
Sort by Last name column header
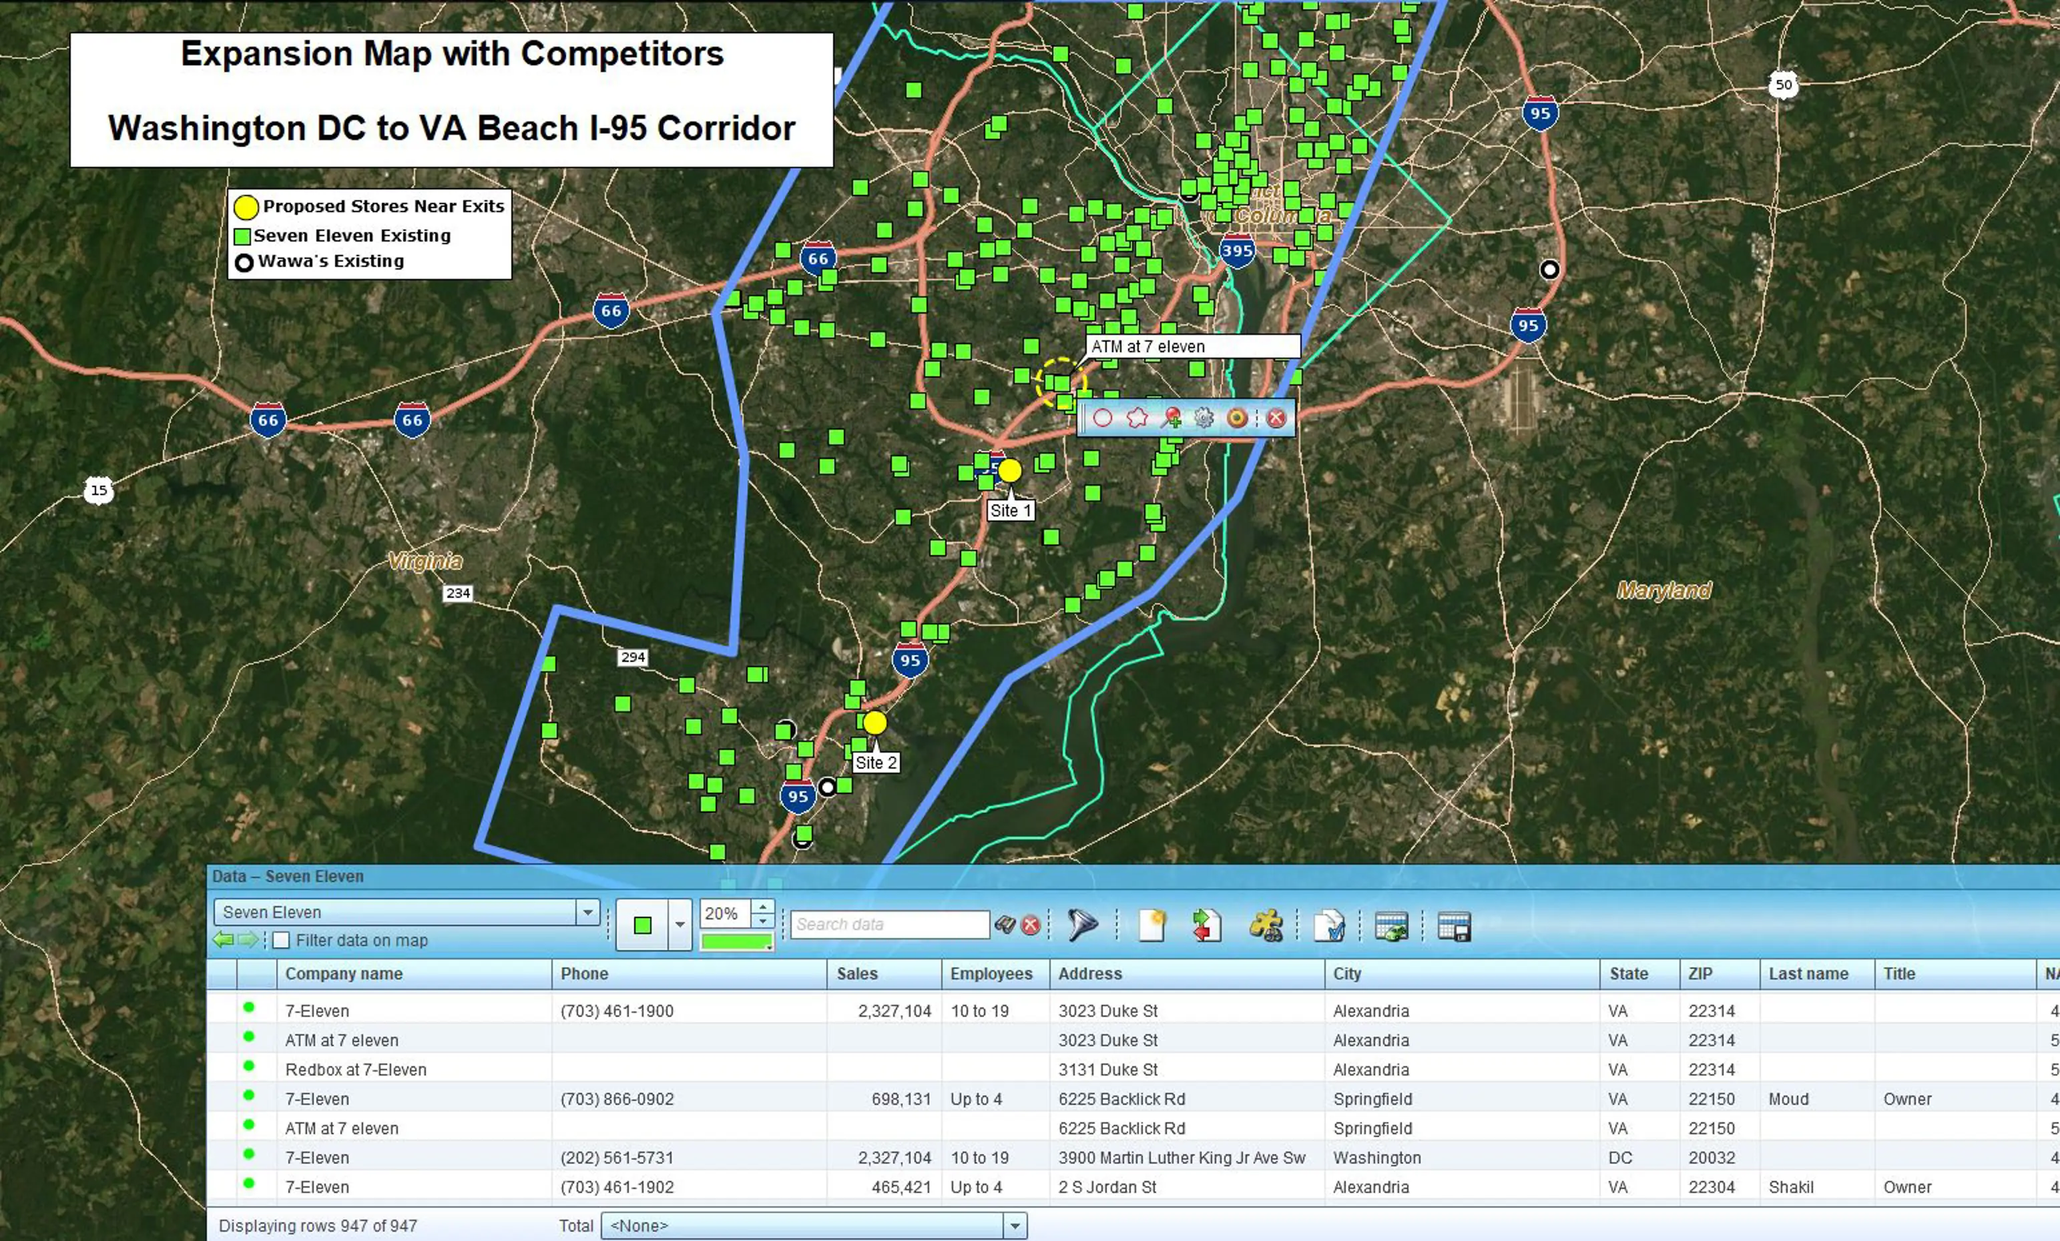(1817, 973)
